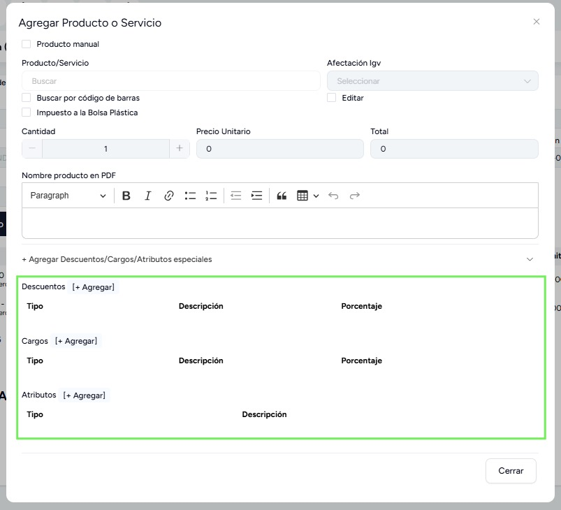The image size is (561, 510).
Task: Tick the Editar checkbox
Action: pyautogui.click(x=331, y=98)
